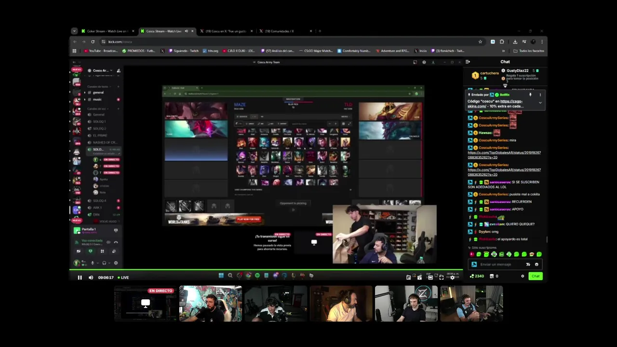Click the stream progress bar
Image resolution: width=617 pixels, height=347 pixels.
coord(266,270)
